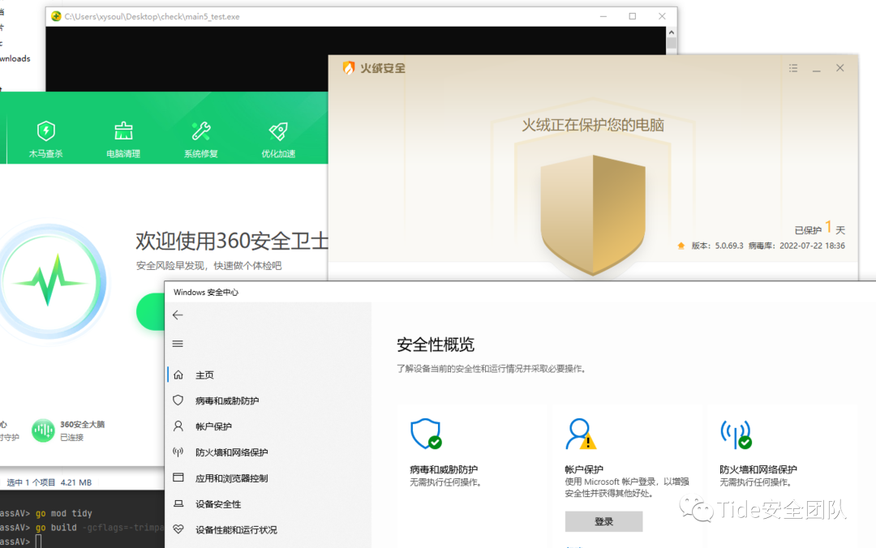
Task: Click the main5_test.exe console window icon
Action: click(x=56, y=16)
